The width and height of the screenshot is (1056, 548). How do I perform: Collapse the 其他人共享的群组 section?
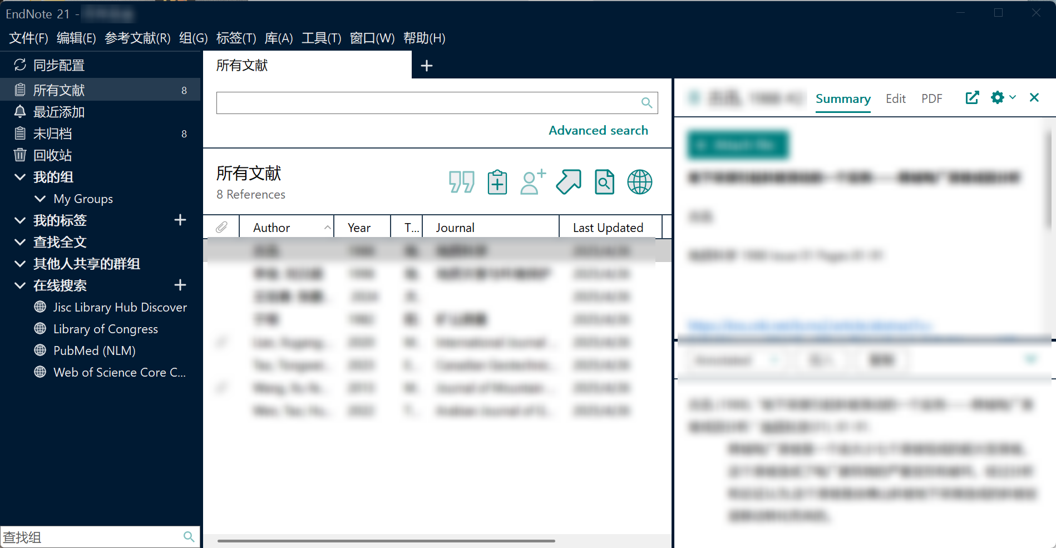(20, 264)
